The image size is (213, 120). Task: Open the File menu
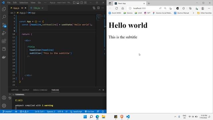pos(9,3)
